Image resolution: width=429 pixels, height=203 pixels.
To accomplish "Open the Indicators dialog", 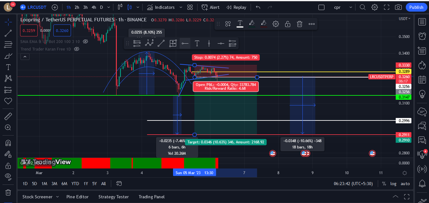I will click(x=161, y=7).
